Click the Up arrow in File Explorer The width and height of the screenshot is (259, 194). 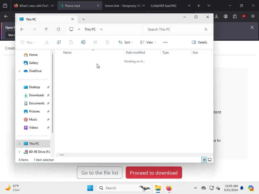46,29
